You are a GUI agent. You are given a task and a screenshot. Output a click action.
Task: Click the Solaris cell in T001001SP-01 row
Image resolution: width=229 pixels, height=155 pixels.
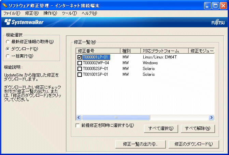[149, 74]
